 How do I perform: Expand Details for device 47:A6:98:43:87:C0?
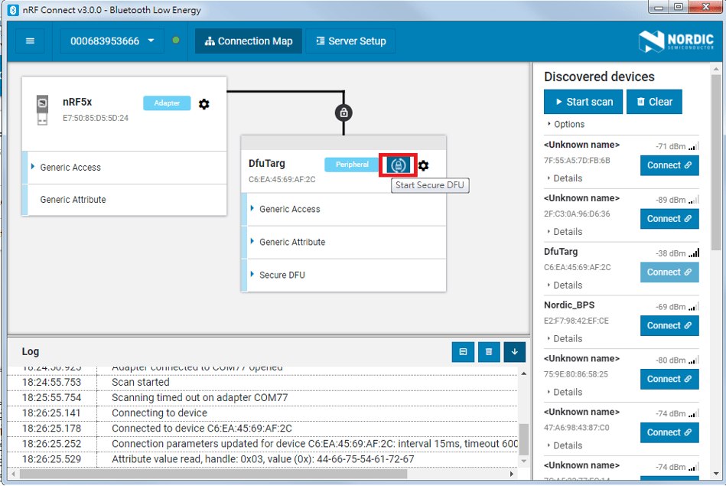(x=565, y=445)
